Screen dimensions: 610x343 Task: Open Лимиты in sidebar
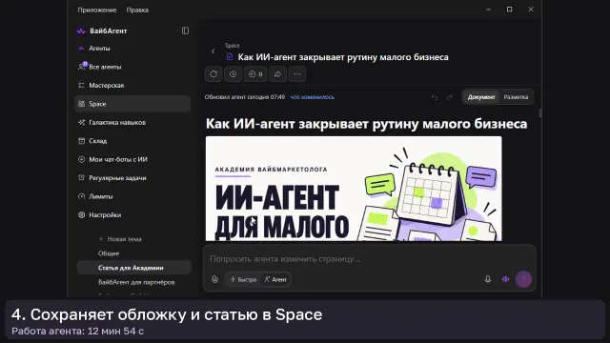click(x=132, y=196)
